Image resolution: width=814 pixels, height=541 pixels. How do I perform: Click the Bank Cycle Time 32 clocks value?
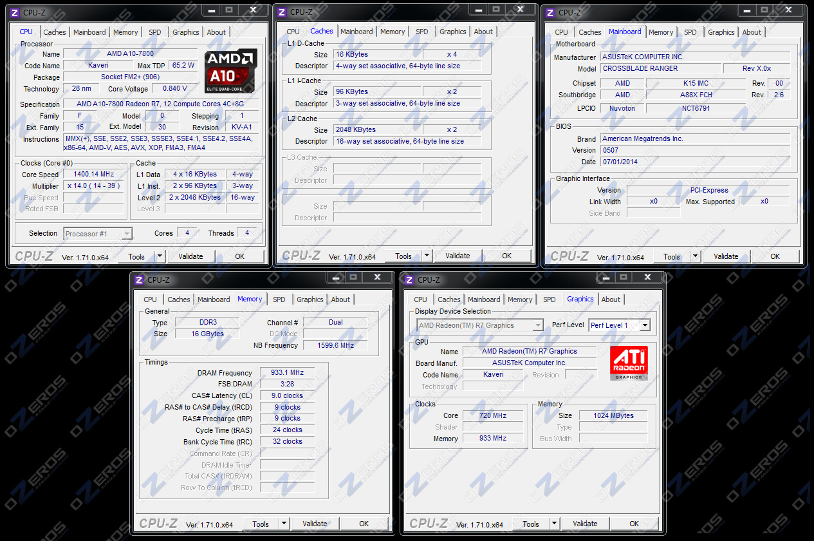point(287,442)
